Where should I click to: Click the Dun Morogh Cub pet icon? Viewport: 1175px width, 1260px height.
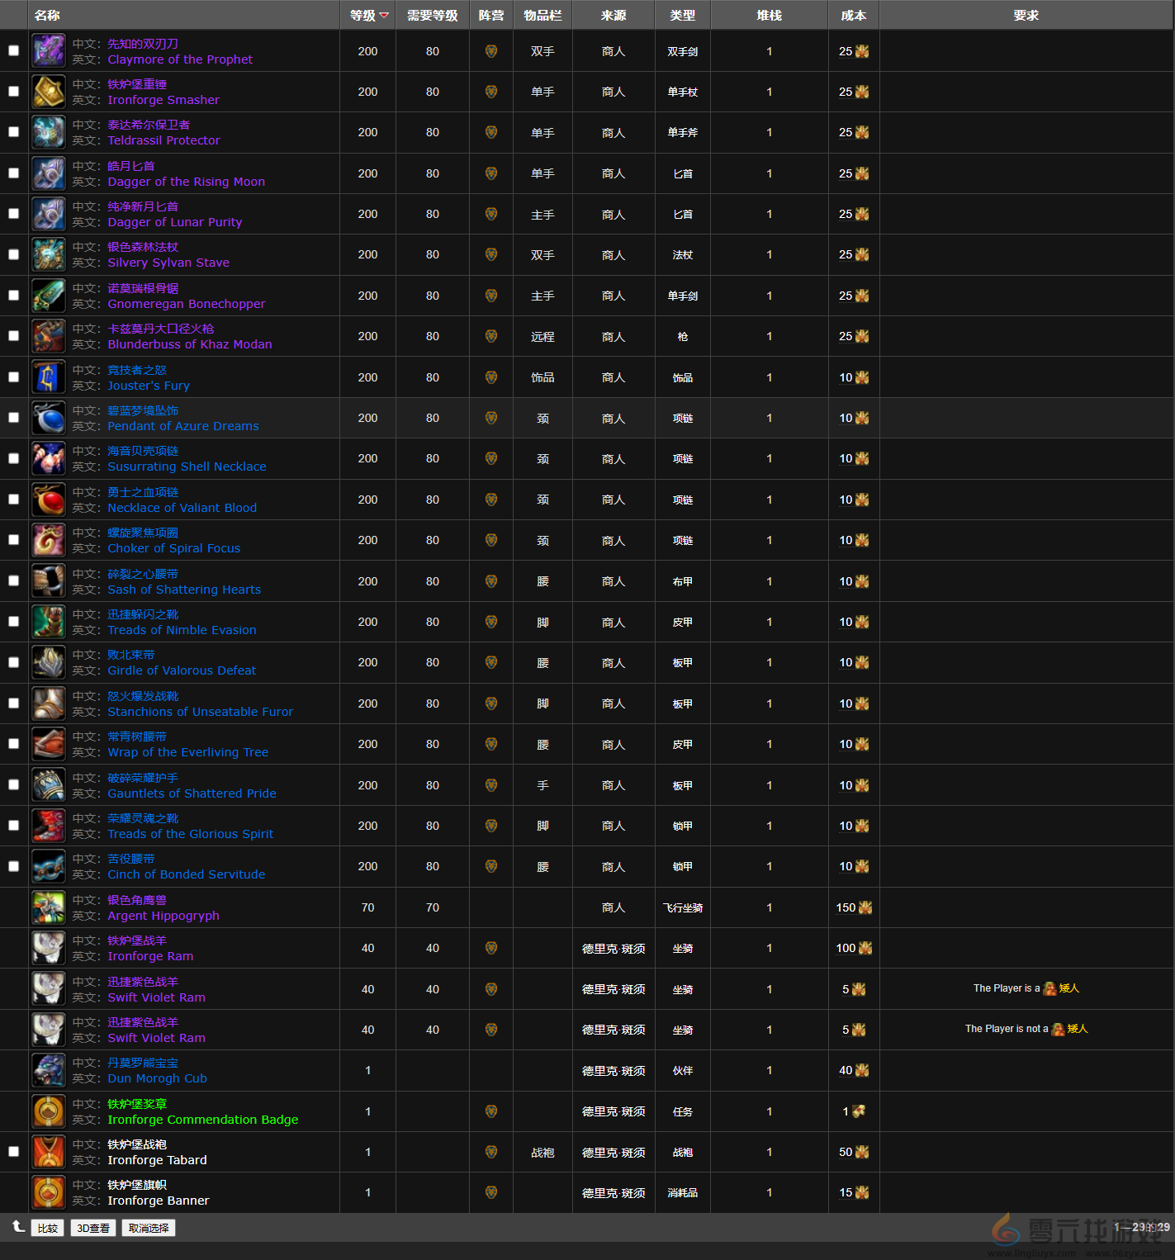49,1070
